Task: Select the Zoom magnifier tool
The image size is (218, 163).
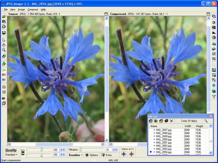Action: [x=4, y=50]
